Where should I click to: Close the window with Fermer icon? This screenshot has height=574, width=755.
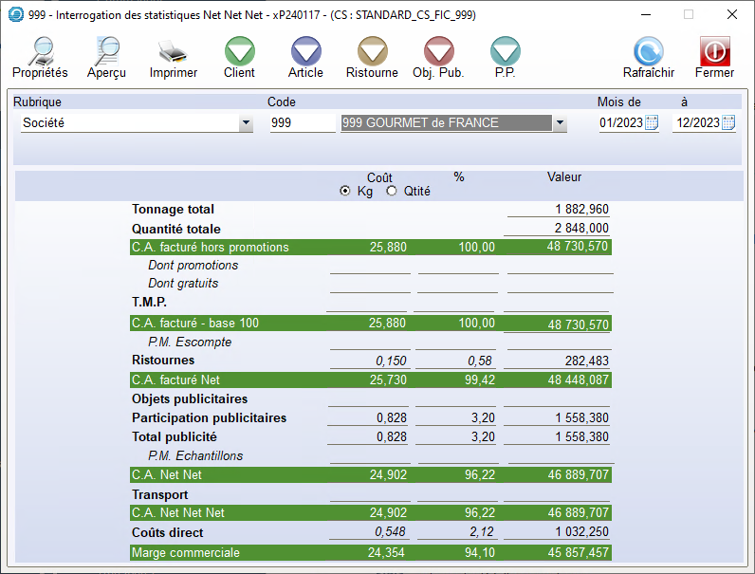click(714, 52)
